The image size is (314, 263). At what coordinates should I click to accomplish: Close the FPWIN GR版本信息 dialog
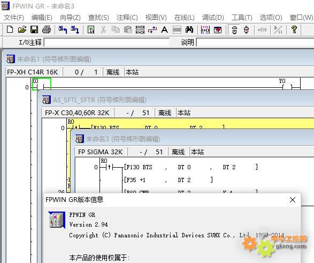point(293,200)
